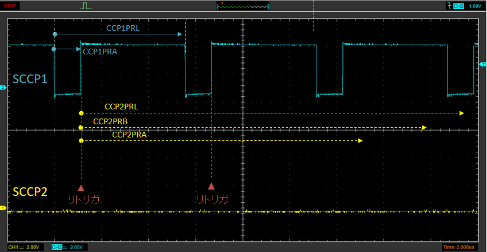
Task: Click the 1.69V trigger level readout
Action: 475,6
